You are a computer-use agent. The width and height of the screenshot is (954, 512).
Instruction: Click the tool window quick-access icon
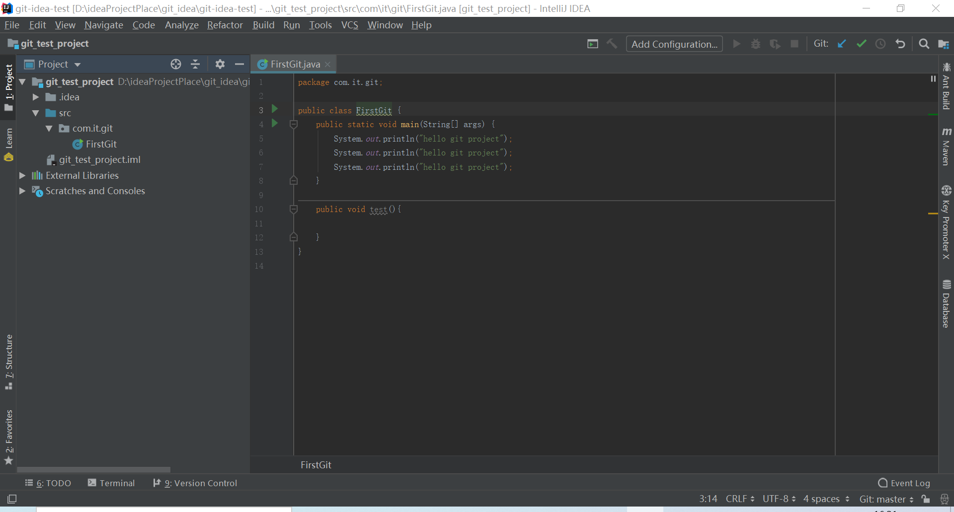[12, 499]
